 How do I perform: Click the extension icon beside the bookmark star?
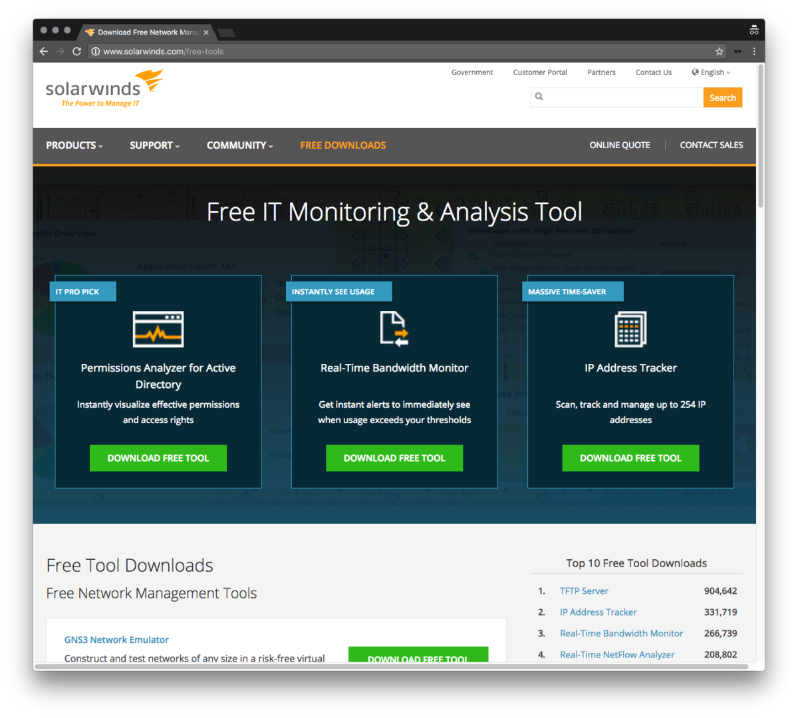737,51
